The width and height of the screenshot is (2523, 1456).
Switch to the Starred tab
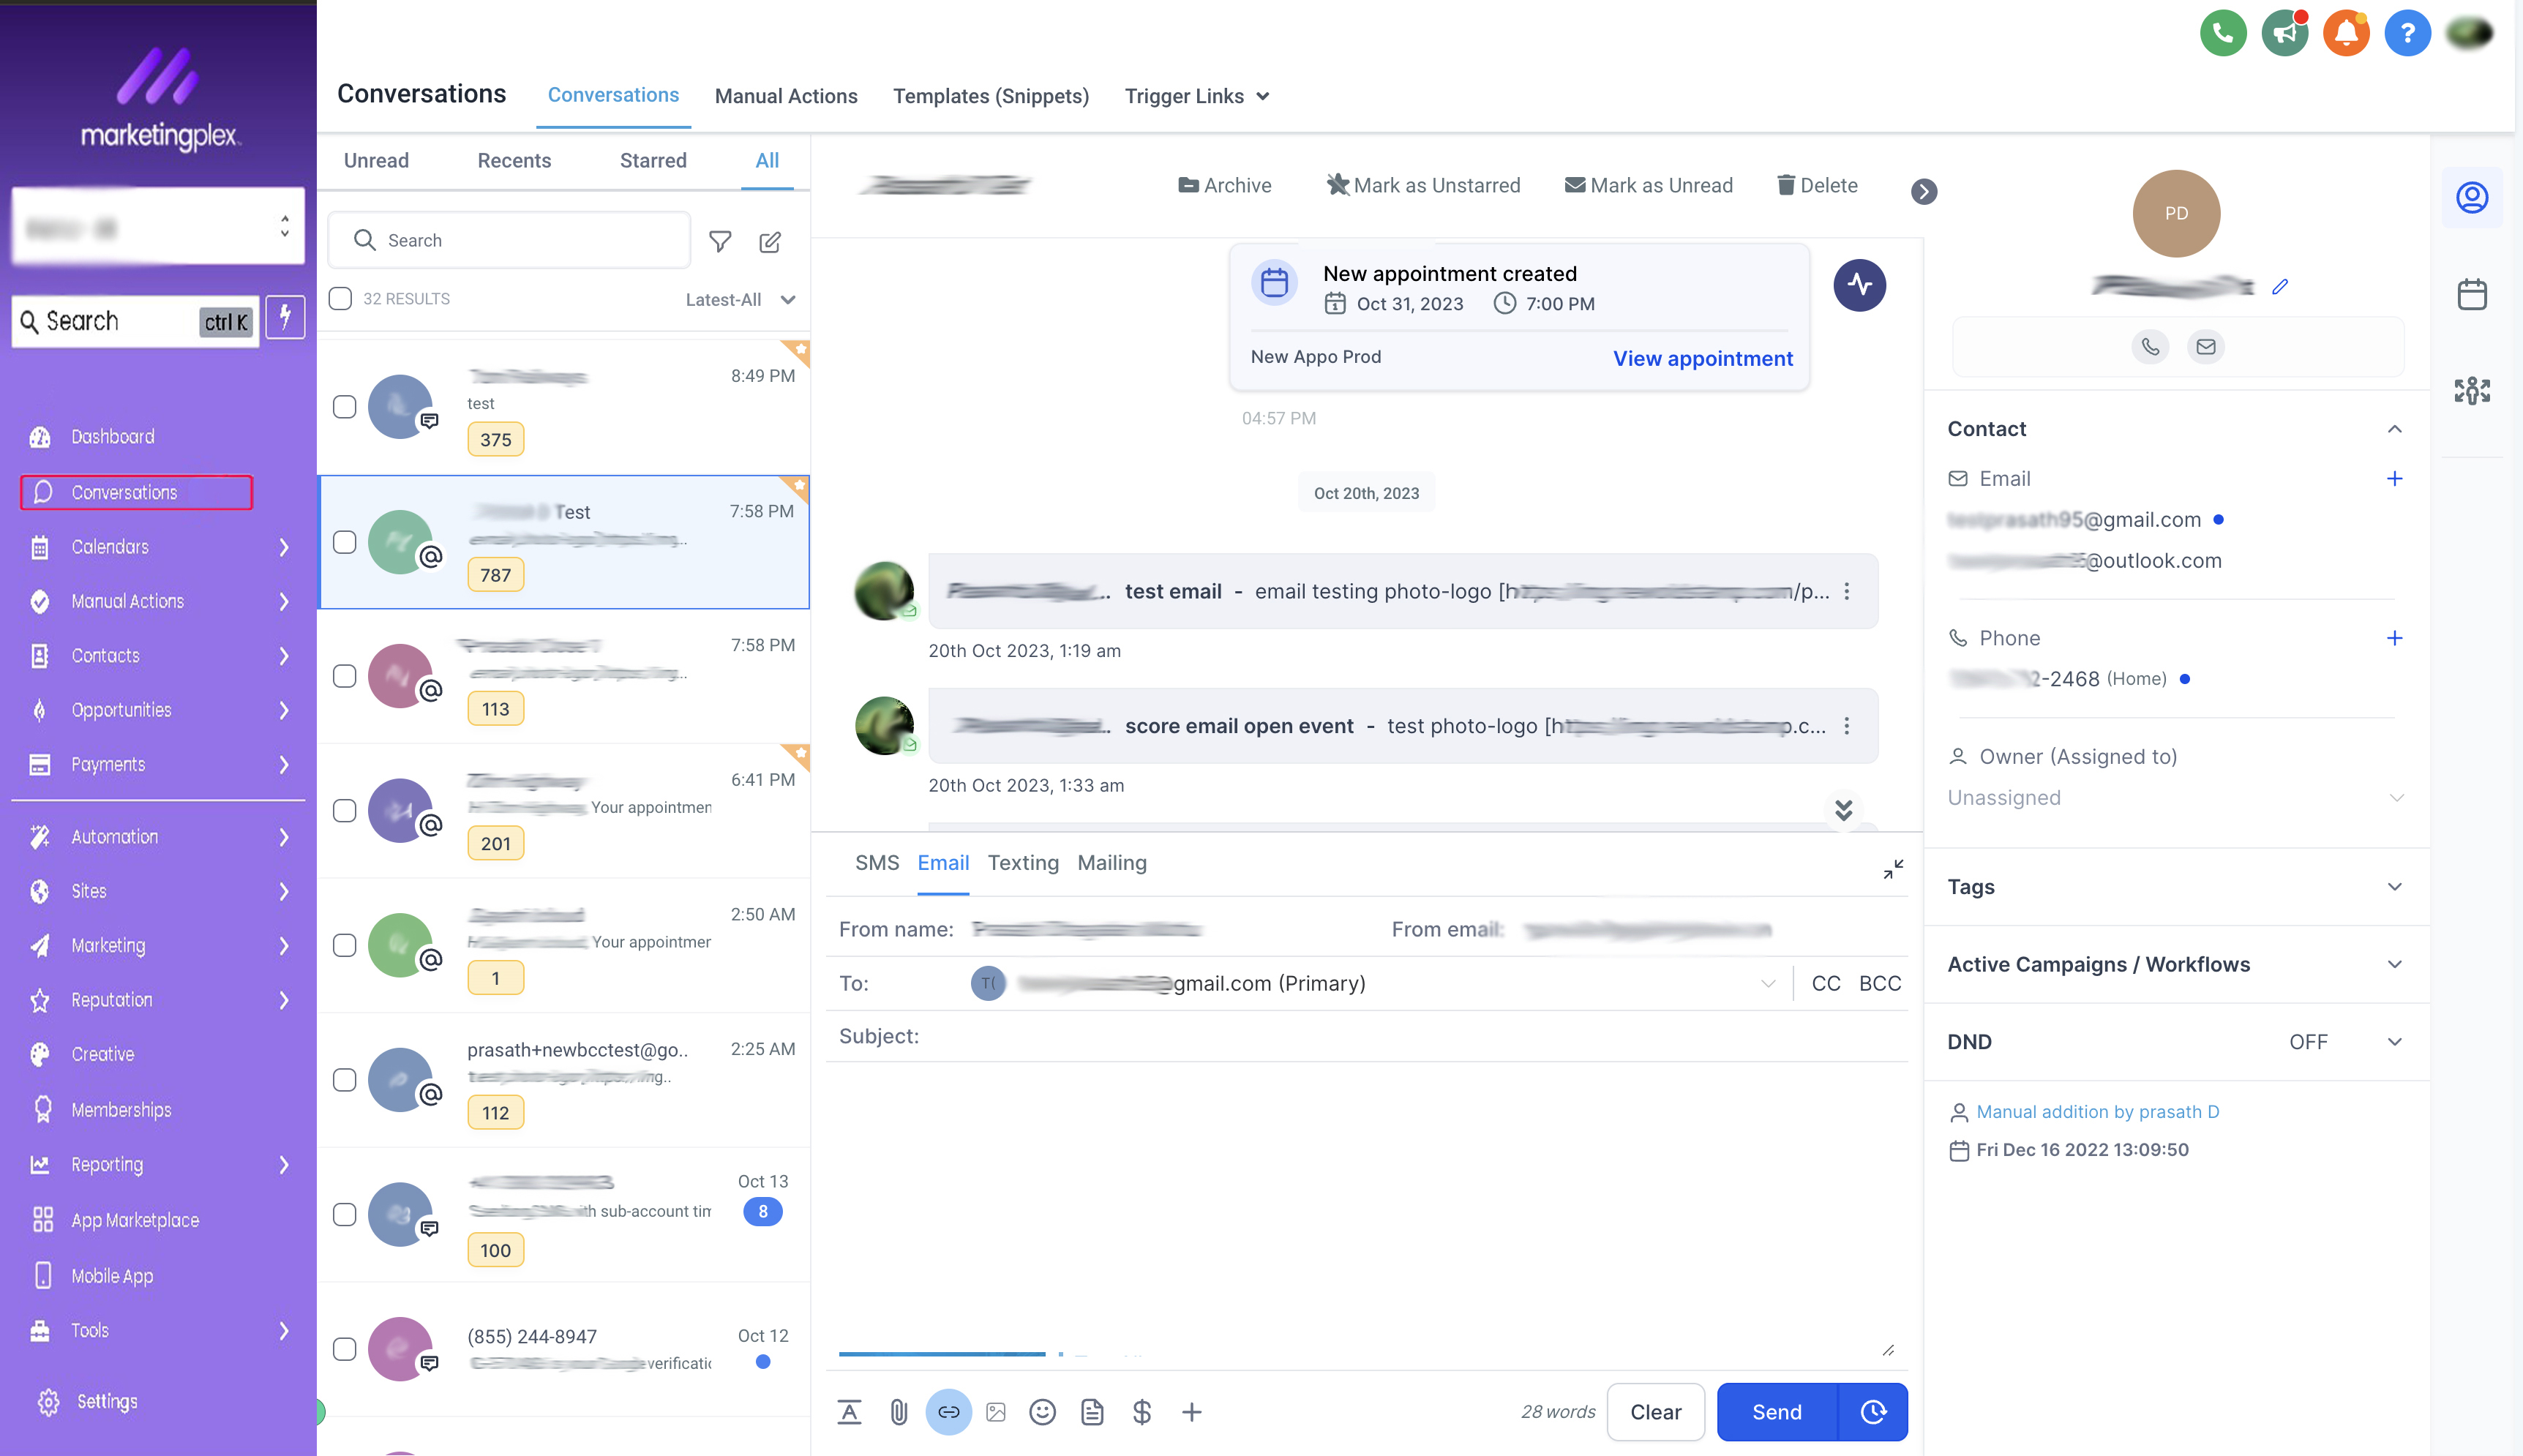[653, 160]
